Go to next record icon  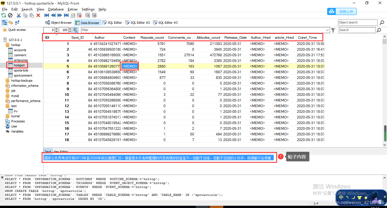(x=60, y=15)
